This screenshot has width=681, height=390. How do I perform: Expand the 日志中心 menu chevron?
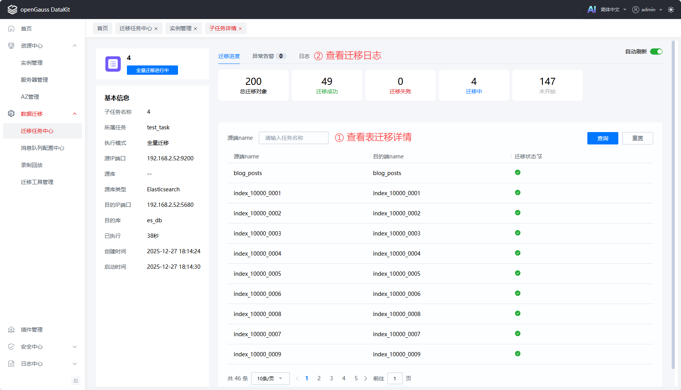[75, 364]
